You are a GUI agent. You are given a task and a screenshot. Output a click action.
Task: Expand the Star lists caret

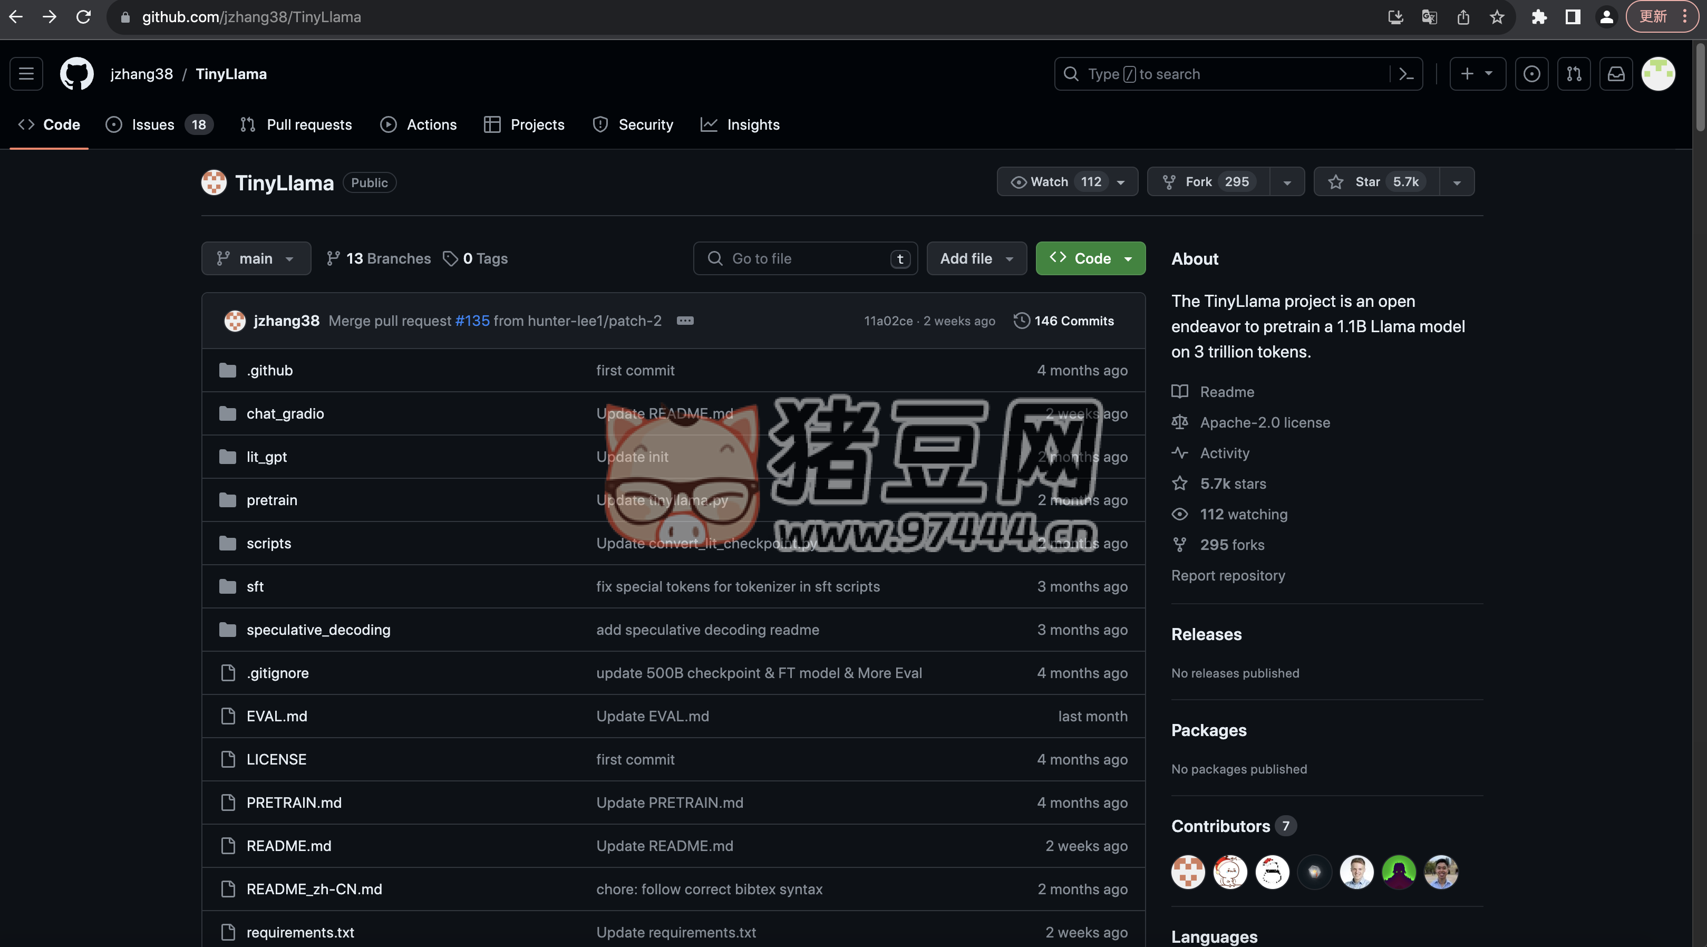click(x=1457, y=181)
